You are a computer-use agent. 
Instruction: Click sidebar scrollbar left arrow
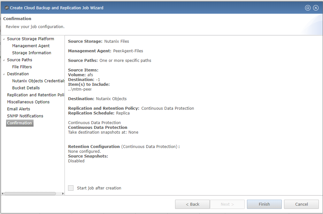2,194
